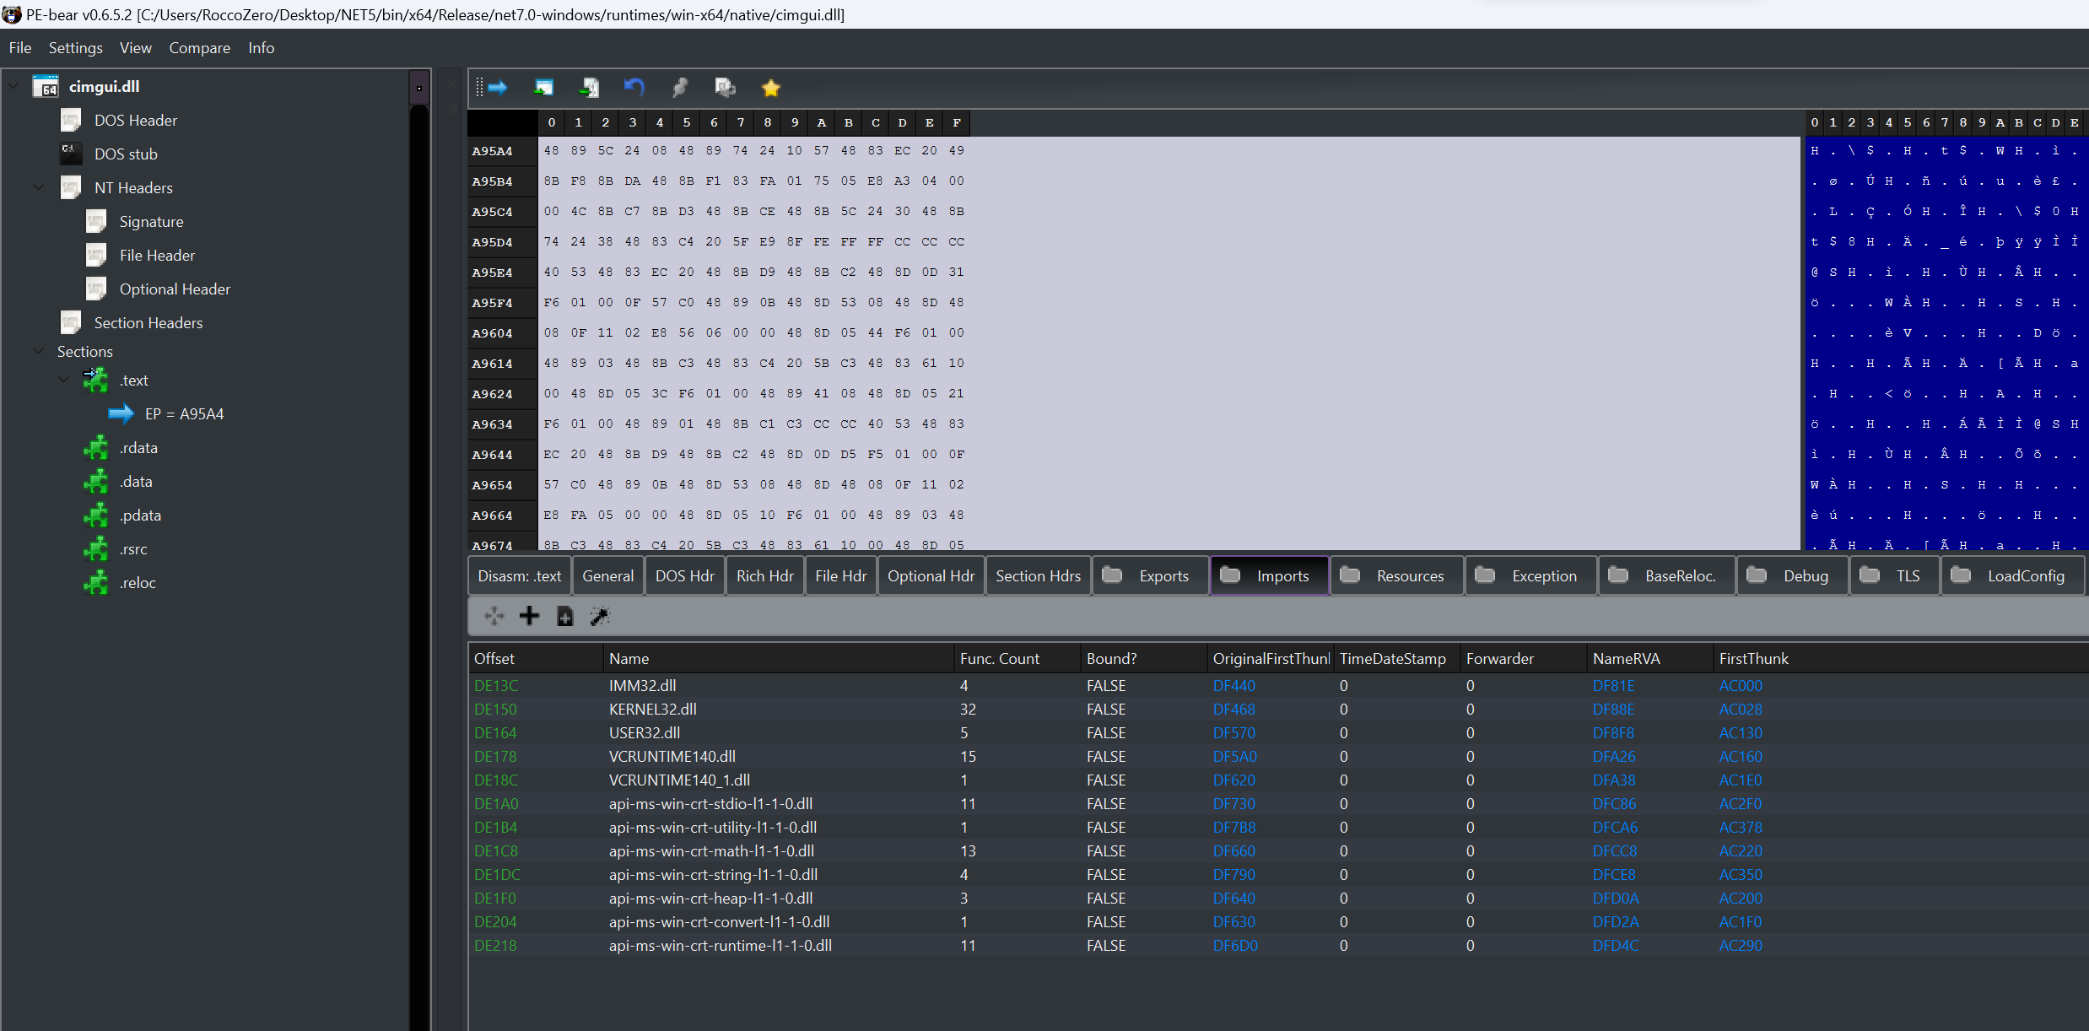Click the compare copies icon in the toolbar
The height and width of the screenshot is (1031, 2089).
coord(725,87)
